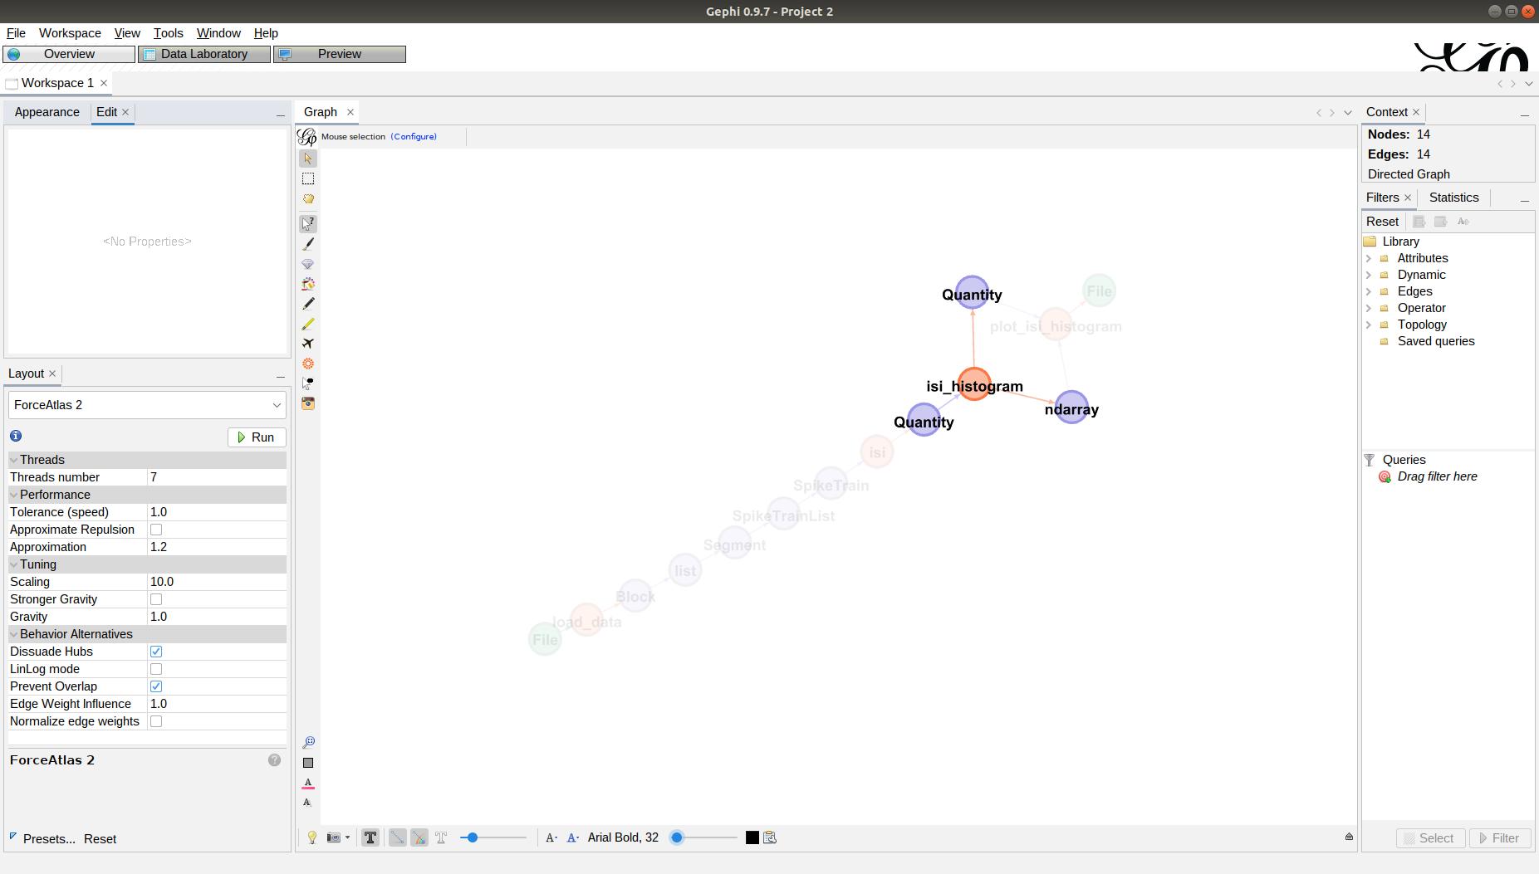Expand the Operator filter folder
The image size is (1539, 874).
pos(1369,308)
